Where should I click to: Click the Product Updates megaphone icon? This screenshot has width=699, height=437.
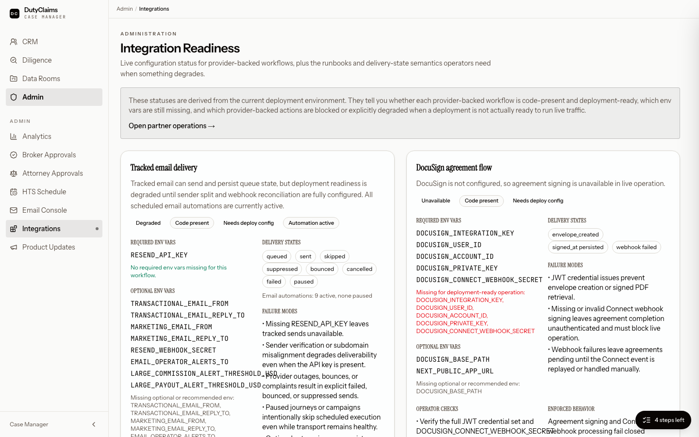tap(14, 247)
